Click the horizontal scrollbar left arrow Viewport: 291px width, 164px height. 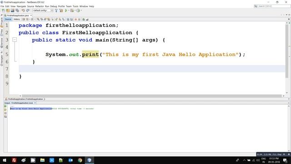pos(20,96)
